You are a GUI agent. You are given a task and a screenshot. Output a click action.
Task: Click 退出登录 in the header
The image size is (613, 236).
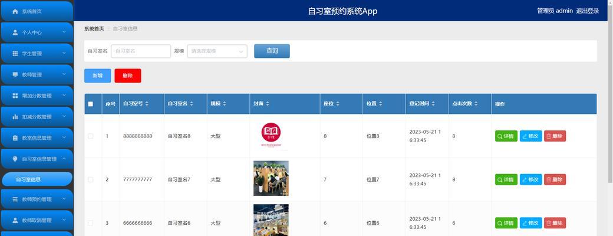point(587,11)
